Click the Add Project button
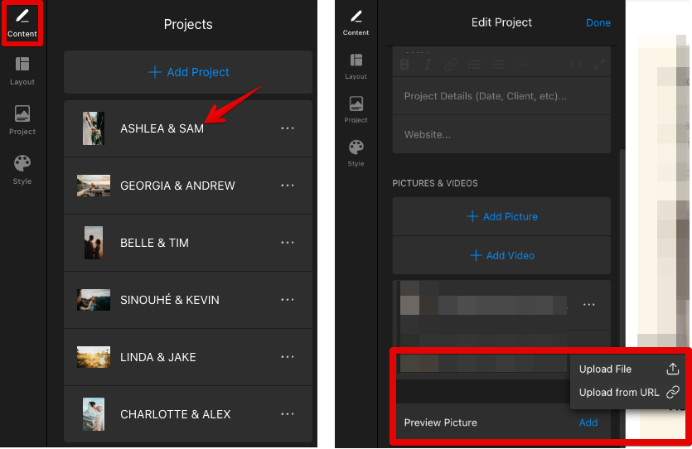The image size is (692, 449). [188, 72]
